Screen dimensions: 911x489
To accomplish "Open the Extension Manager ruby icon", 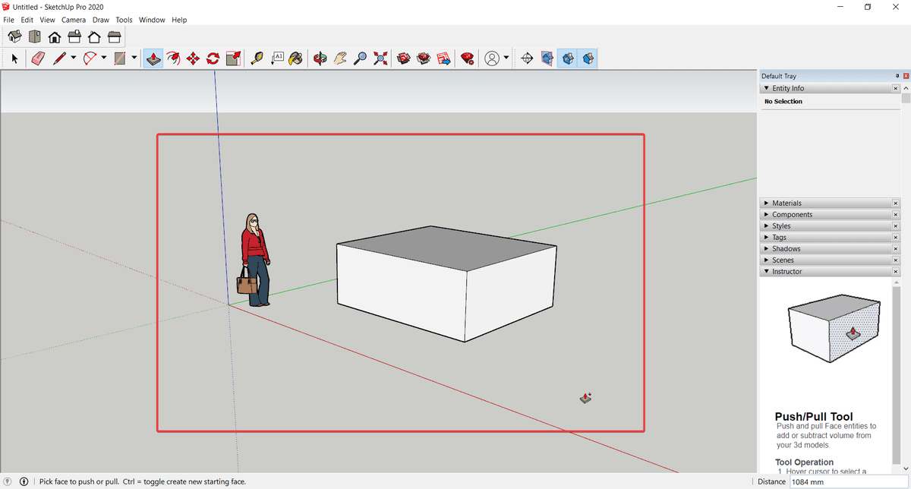I will (468, 58).
